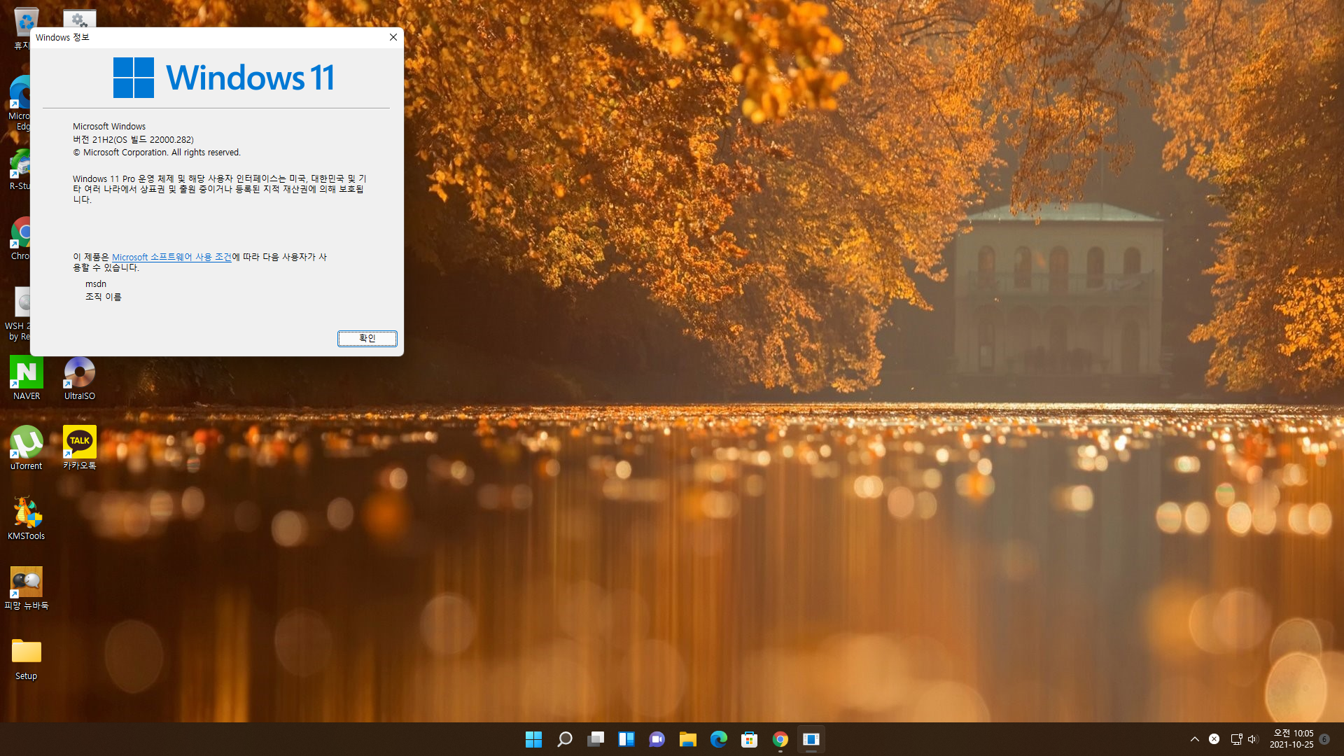
Task: Select the KMSTools desktop icon
Action: coord(27,518)
